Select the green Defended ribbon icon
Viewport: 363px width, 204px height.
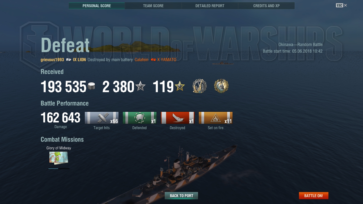tap(140, 118)
